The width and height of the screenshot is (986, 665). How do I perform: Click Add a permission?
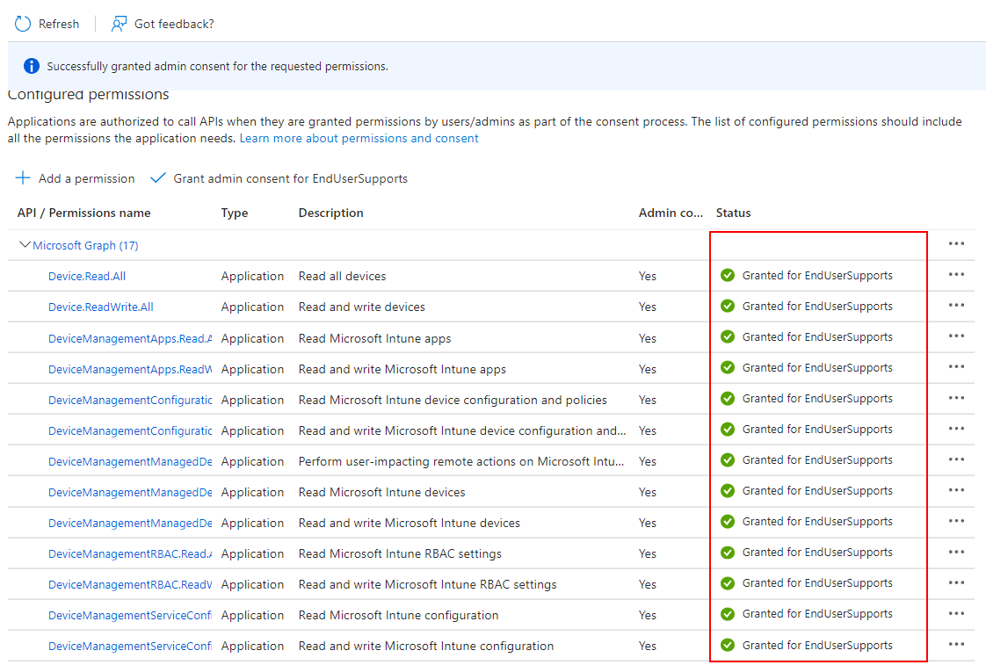coord(75,178)
